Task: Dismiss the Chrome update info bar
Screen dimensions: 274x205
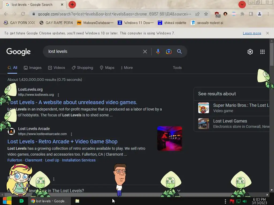Action: [x=267, y=33]
